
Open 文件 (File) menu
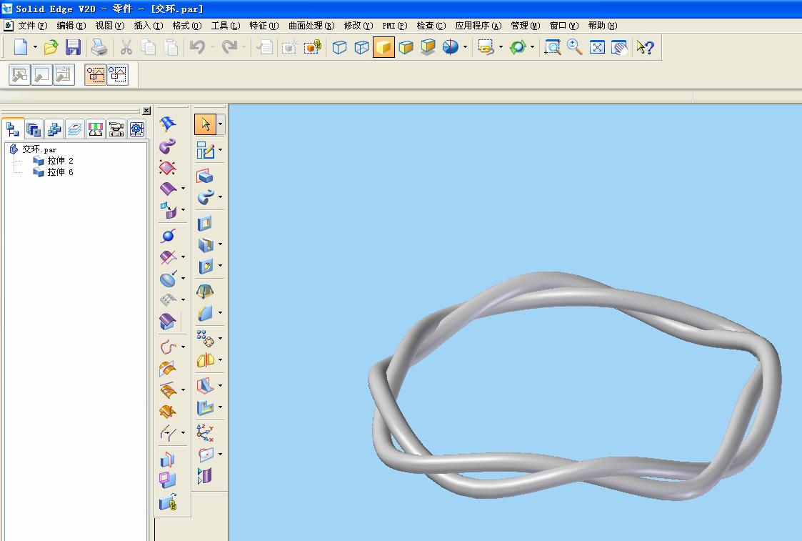[32, 26]
